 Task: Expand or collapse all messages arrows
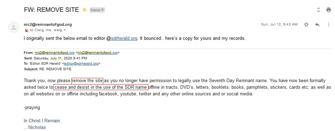[x=318, y=10]
